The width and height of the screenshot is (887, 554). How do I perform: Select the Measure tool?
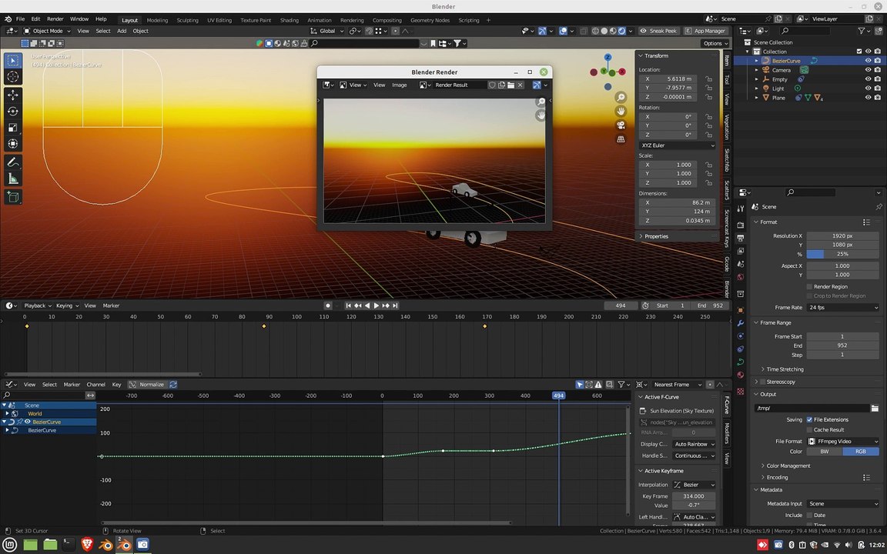(13, 179)
